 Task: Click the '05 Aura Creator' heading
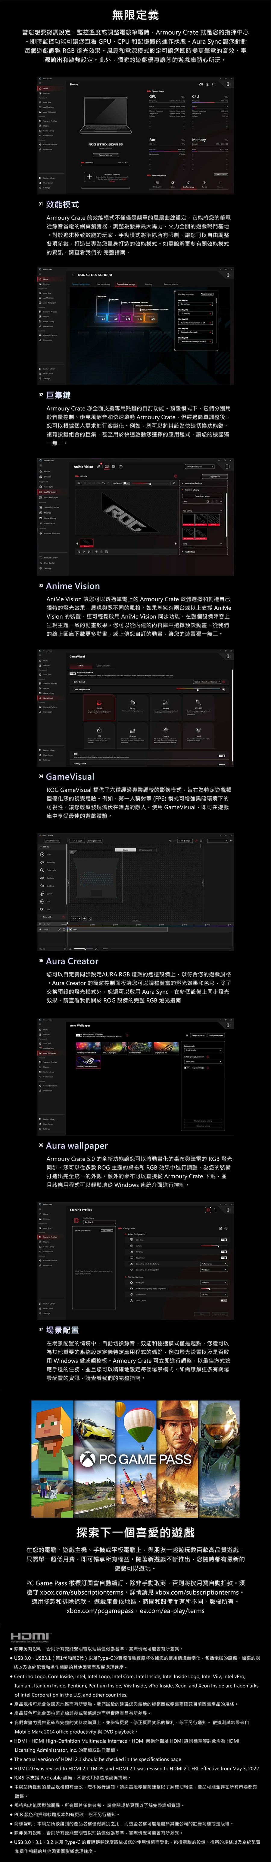pos(68,961)
